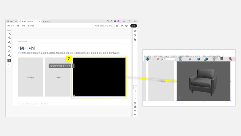Image resolution: width=241 pixels, height=136 pixels.
Task: Click the zoom in magnifier
Action: (x=135, y=111)
